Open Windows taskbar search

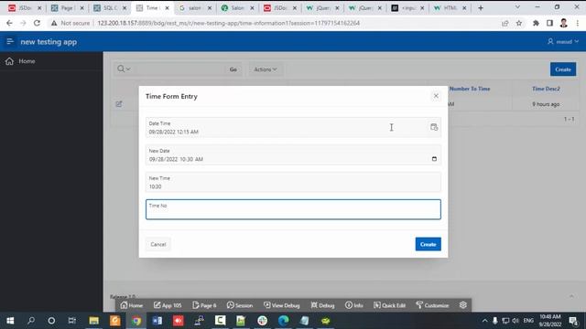pyautogui.click(x=31, y=321)
